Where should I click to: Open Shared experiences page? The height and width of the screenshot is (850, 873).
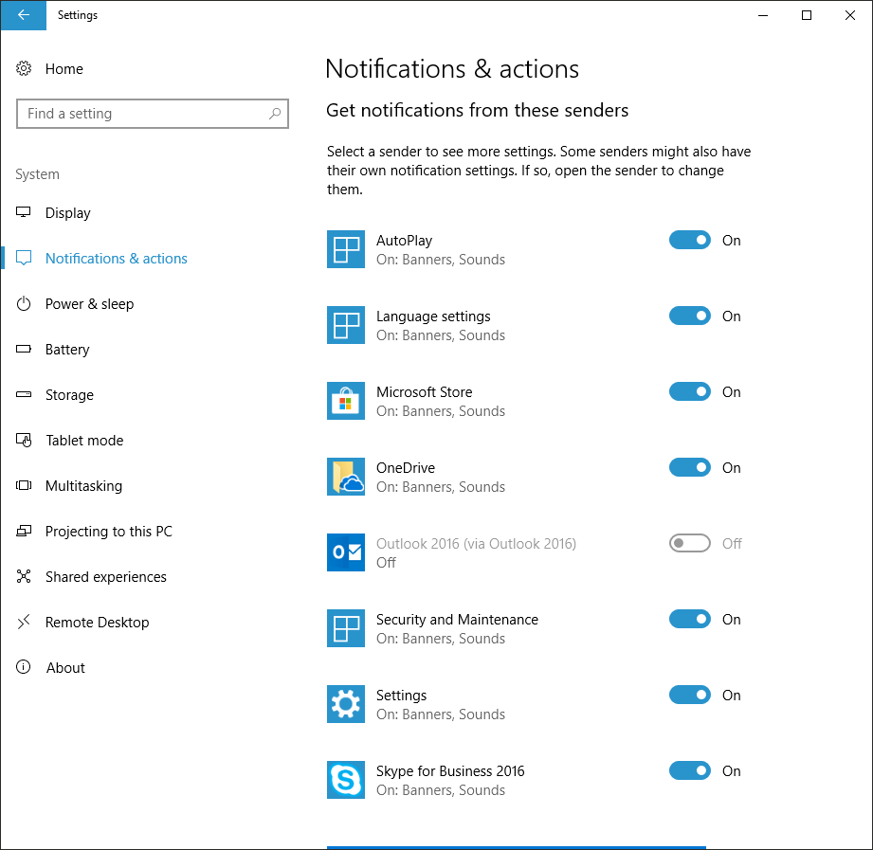coord(106,577)
